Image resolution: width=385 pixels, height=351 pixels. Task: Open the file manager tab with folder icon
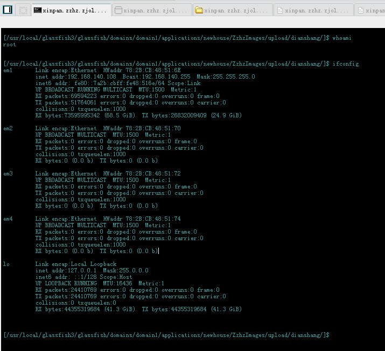[233, 10]
